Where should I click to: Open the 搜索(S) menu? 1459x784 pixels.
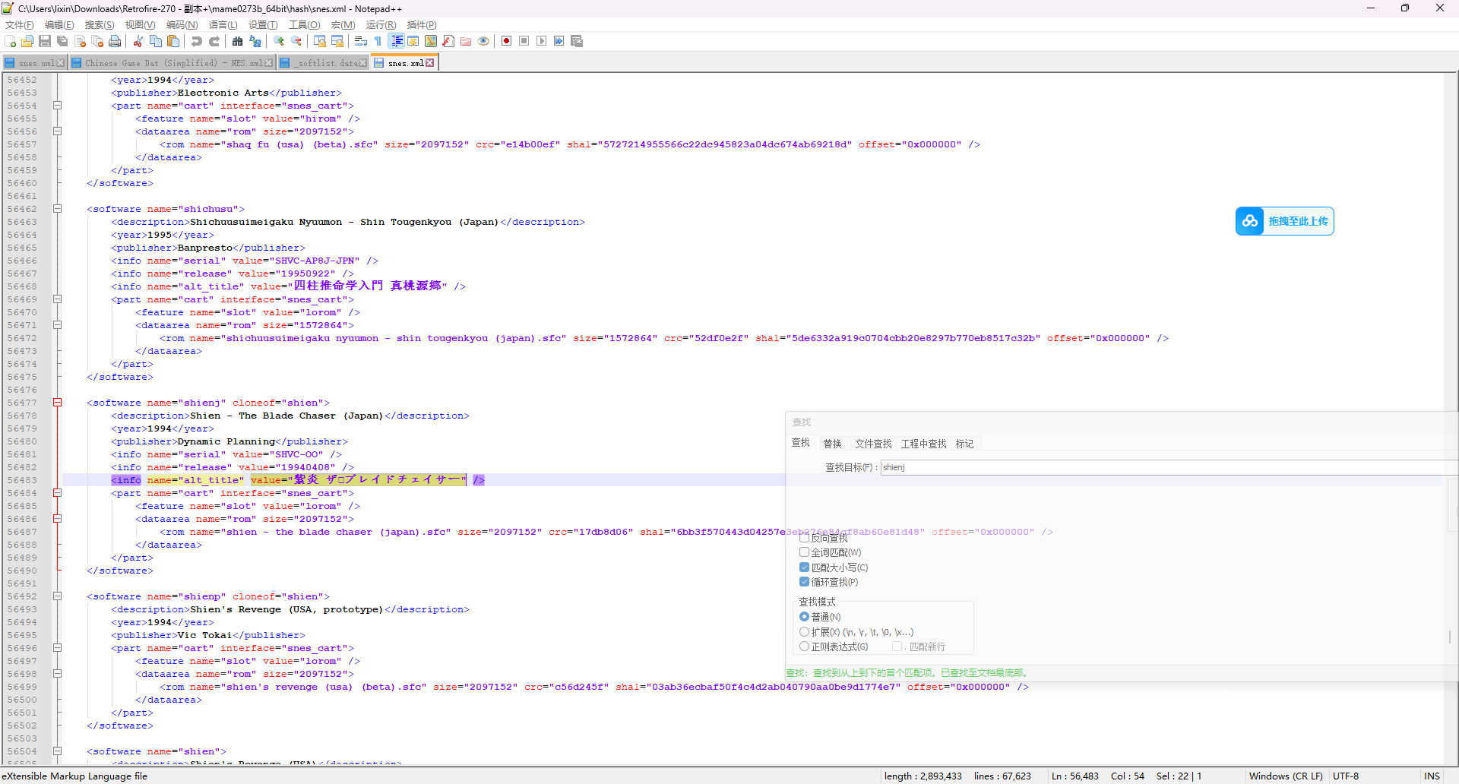click(x=100, y=25)
